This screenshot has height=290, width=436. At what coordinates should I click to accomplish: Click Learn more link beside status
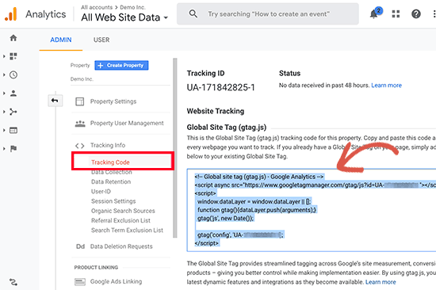pos(386,86)
